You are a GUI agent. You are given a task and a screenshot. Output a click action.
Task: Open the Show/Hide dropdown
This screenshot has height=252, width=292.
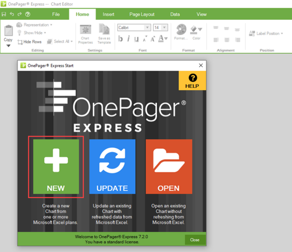click(x=32, y=33)
